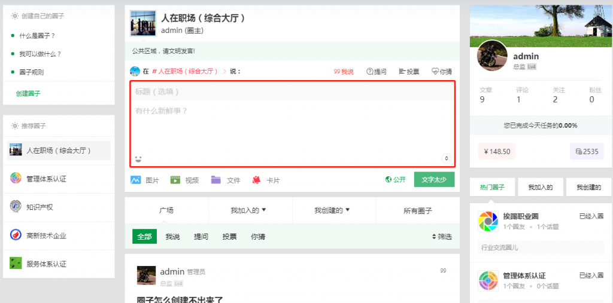Click the 管理体系认证 logo in hot circles
613x303 pixels.
click(x=488, y=281)
